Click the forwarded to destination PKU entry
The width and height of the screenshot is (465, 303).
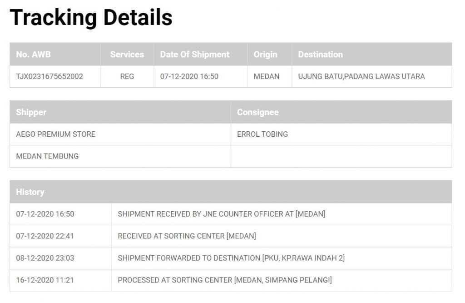coord(231,258)
